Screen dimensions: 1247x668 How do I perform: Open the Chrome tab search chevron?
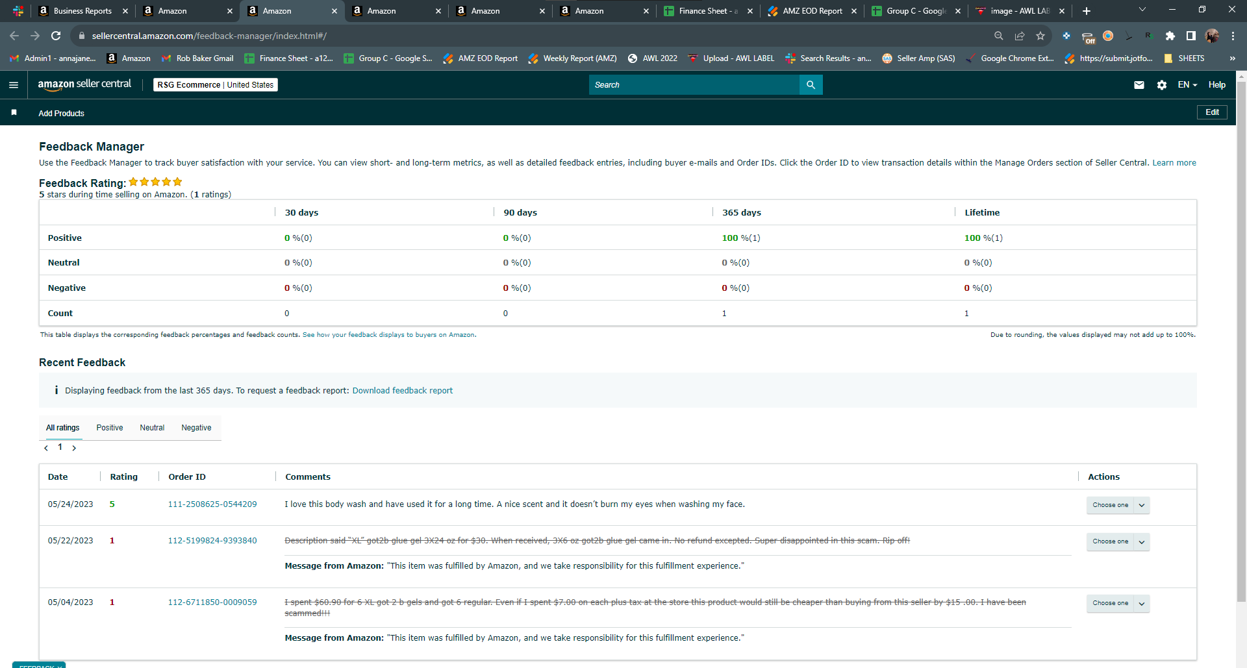point(1142,10)
